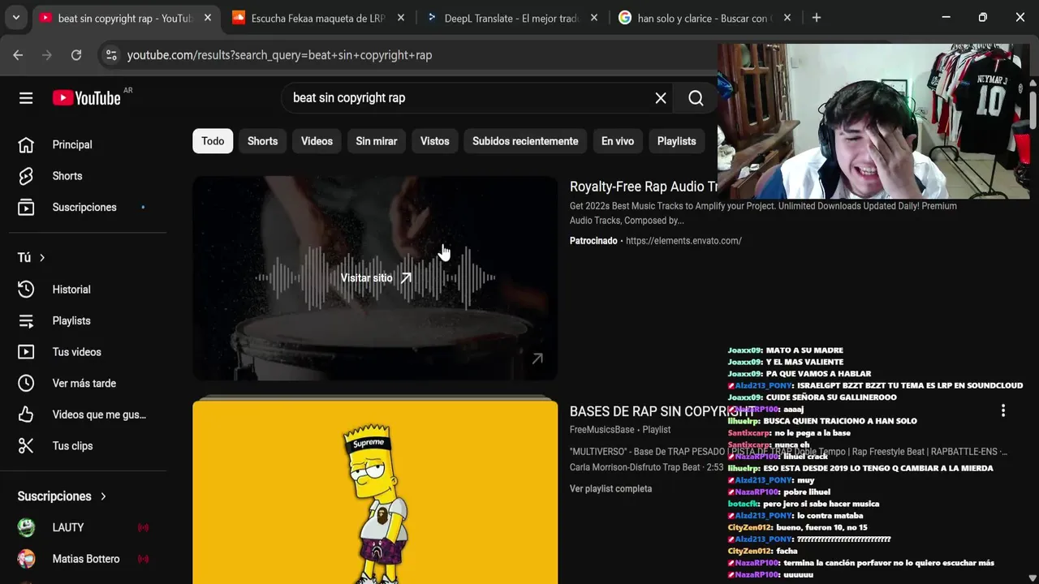This screenshot has height=584, width=1039.
Task: Open the tab search dropdown arrow
Action: coord(15,17)
